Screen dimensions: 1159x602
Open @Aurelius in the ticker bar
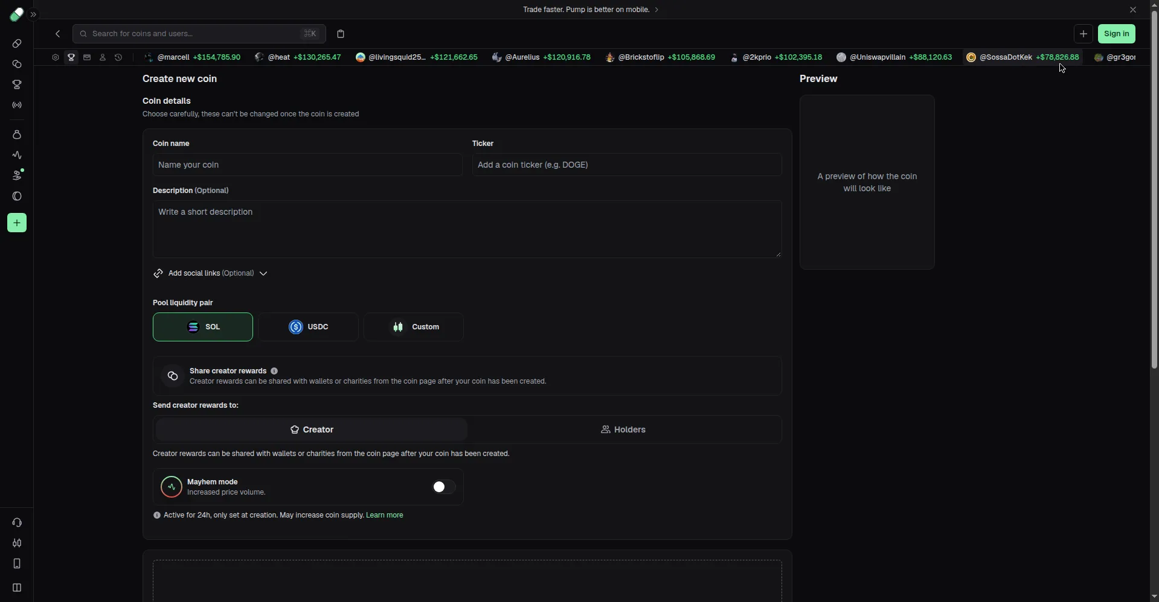(x=541, y=57)
